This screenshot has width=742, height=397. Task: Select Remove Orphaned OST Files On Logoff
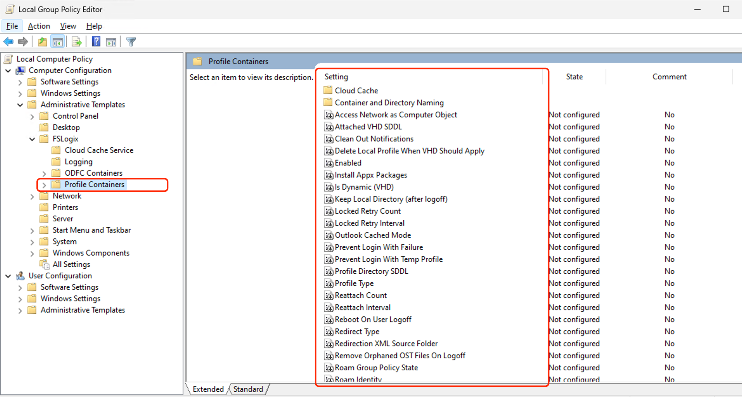(x=400, y=356)
